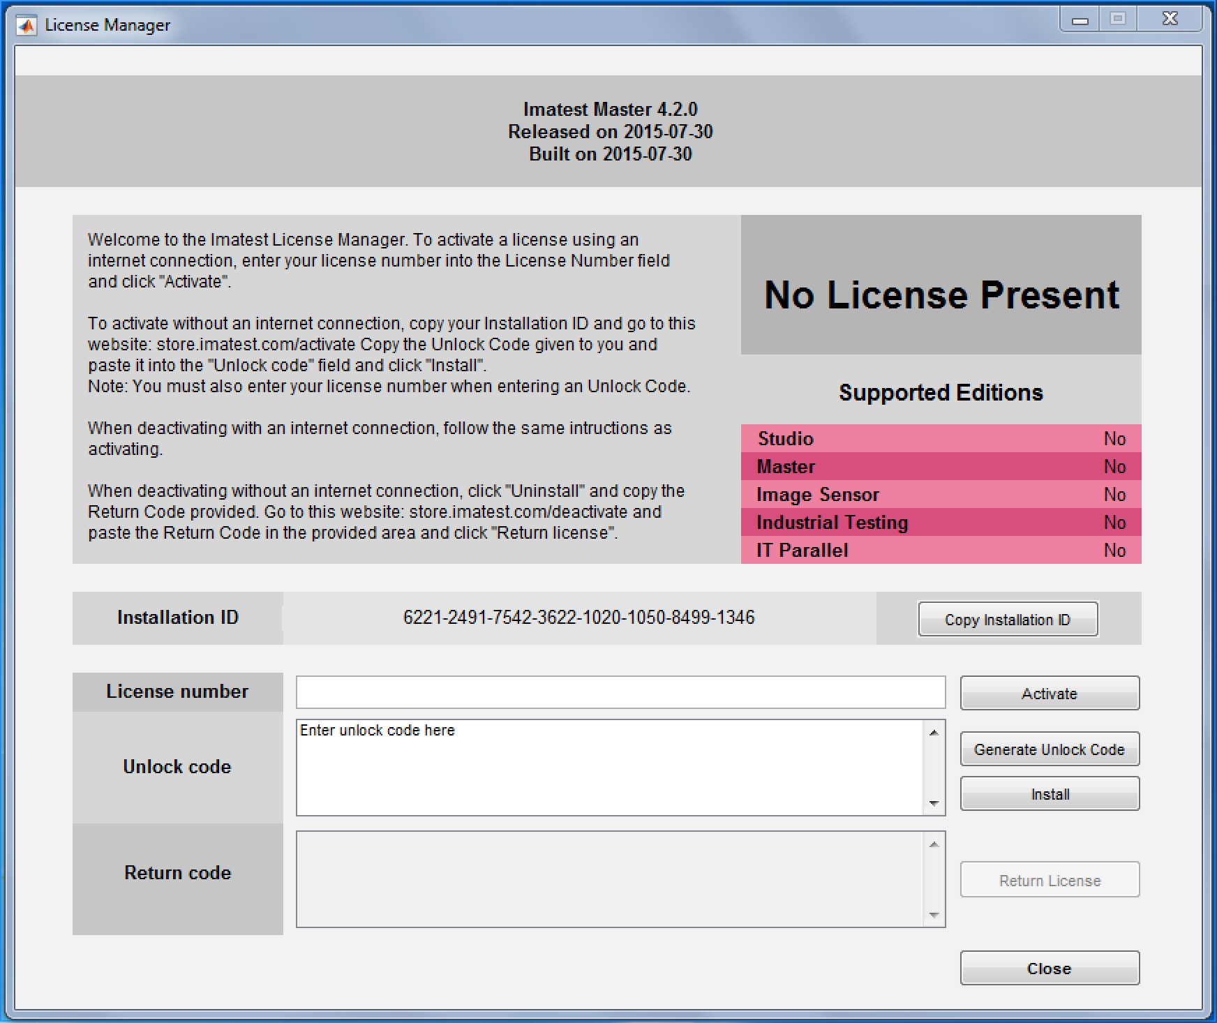This screenshot has height=1023, width=1217.
Task: Click the "Return code" label
Action: click(177, 873)
